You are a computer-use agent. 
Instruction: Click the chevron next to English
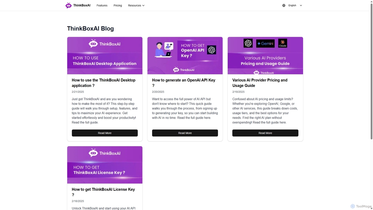[301, 5]
